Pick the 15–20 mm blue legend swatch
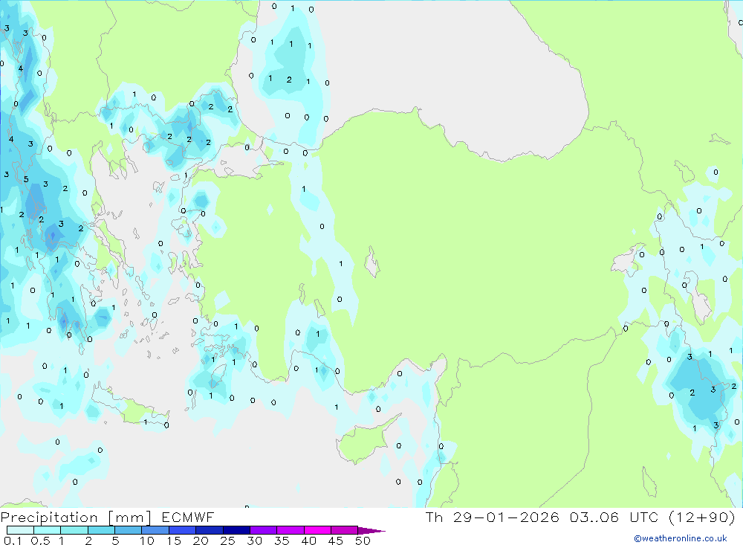The height and width of the screenshot is (545, 743). pyautogui.click(x=182, y=530)
